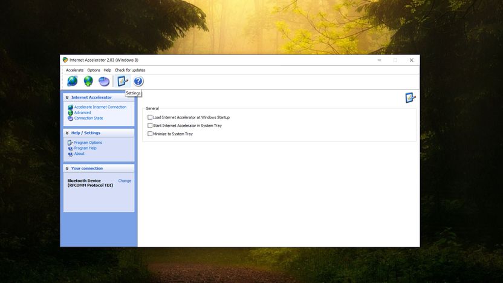Click the green globe Advanced toolbar icon
Screen dimensions: 503x283
(x=88, y=81)
